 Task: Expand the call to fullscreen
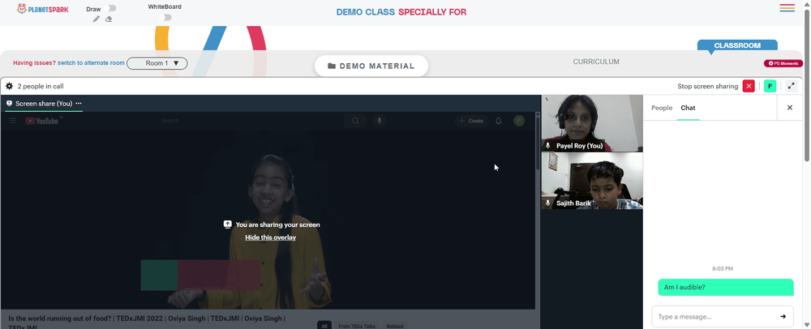tap(791, 86)
